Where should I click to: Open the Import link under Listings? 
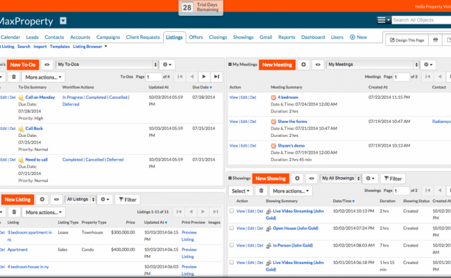click(40, 47)
